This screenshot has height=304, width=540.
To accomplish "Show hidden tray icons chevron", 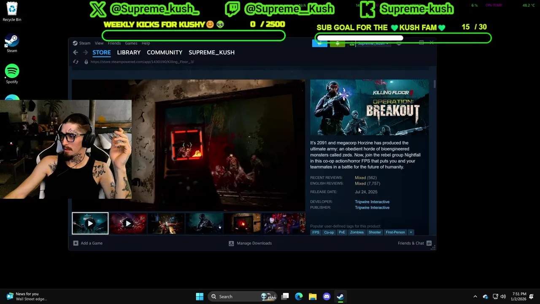I will point(475,296).
